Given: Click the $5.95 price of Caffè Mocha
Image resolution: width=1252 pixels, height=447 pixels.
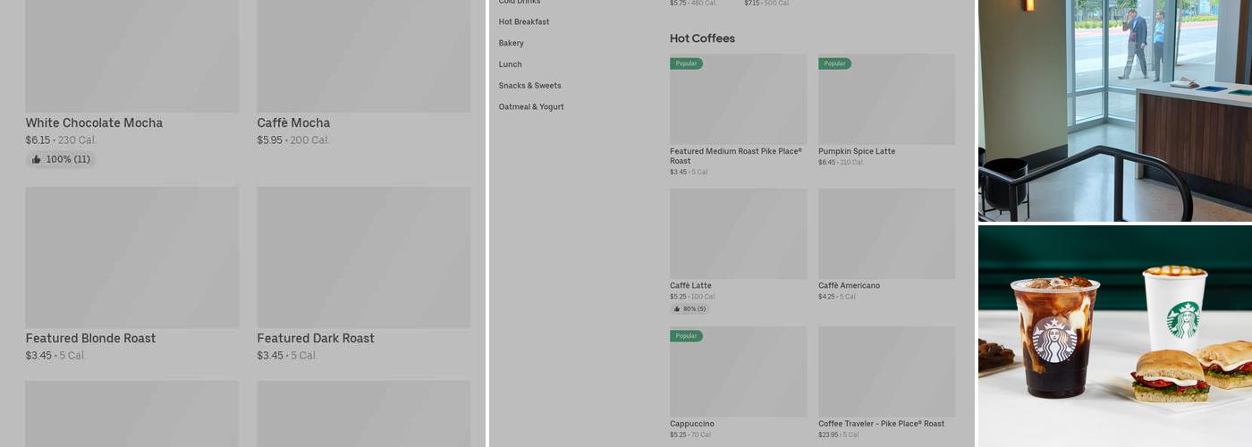Looking at the screenshot, I should point(269,140).
